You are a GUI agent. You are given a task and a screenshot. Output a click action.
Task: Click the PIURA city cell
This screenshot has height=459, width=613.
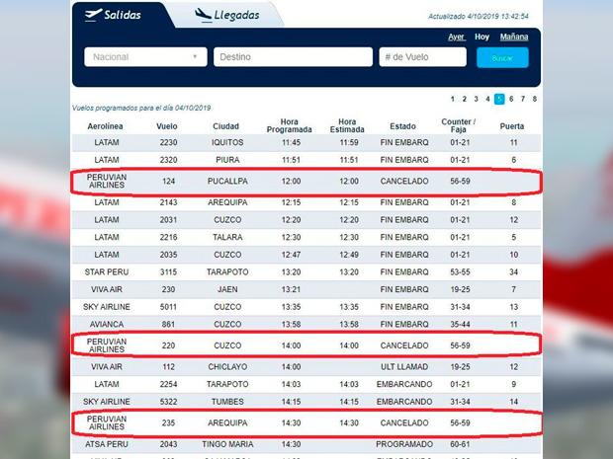(227, 160)
